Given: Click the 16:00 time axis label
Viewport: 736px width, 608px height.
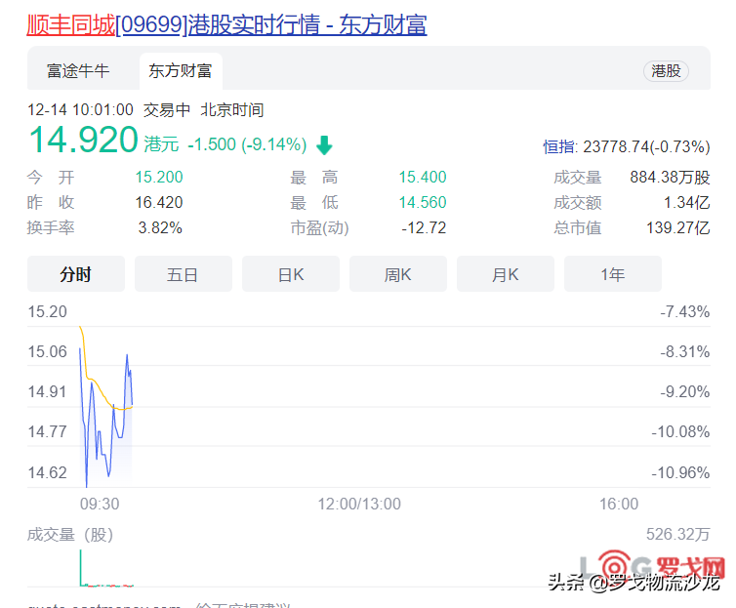Looking at the screenshot, I should 619,504.
